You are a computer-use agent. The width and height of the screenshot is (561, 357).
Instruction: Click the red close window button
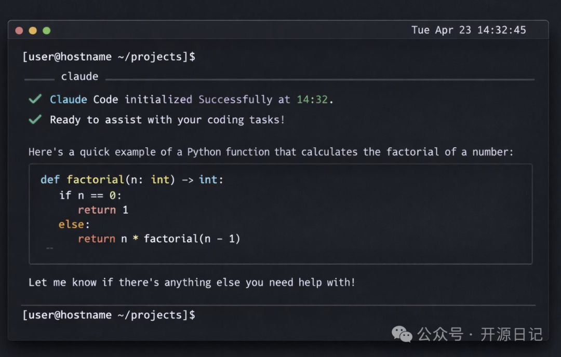19,31
